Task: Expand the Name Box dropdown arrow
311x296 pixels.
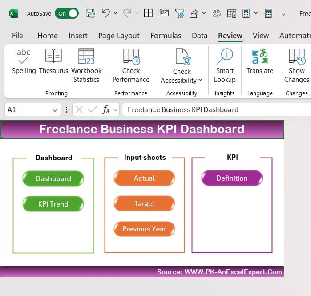Action: (x=55, y=109)
